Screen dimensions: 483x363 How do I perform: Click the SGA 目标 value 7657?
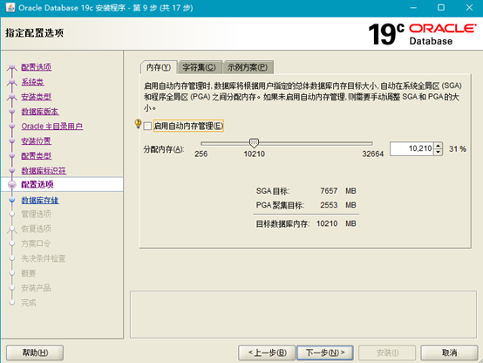tap(329, 191)
